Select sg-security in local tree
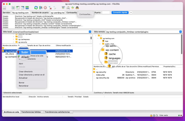This screenshot has width=185, height=121. (x=23, y=42)
